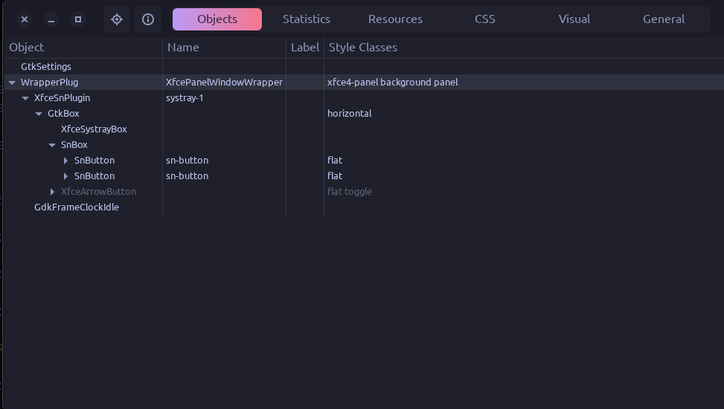This screenshot has height=409, width=724.
Task: Open the CSS tab
Action: 485,19
